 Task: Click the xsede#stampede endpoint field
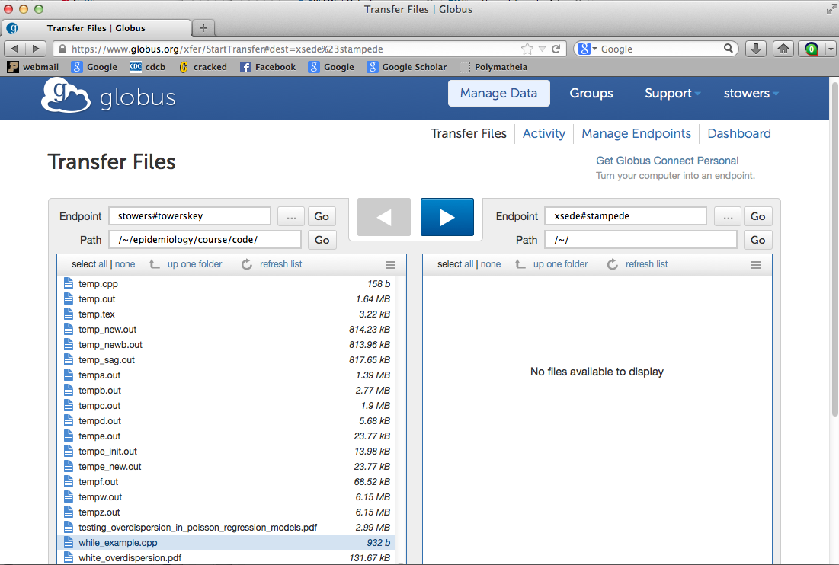pos(626,216)
